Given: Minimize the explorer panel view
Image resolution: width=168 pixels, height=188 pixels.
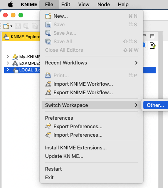Looking at the screenshot, I should (x=144, y=35).
